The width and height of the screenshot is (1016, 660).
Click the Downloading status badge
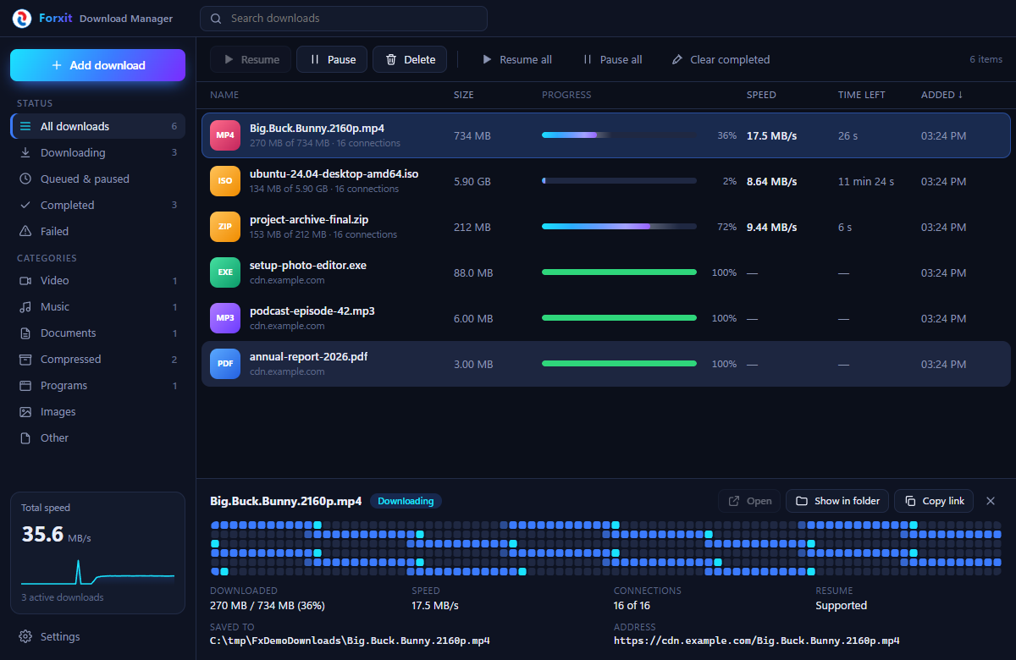pyautogui.click(x=406, y=501)
